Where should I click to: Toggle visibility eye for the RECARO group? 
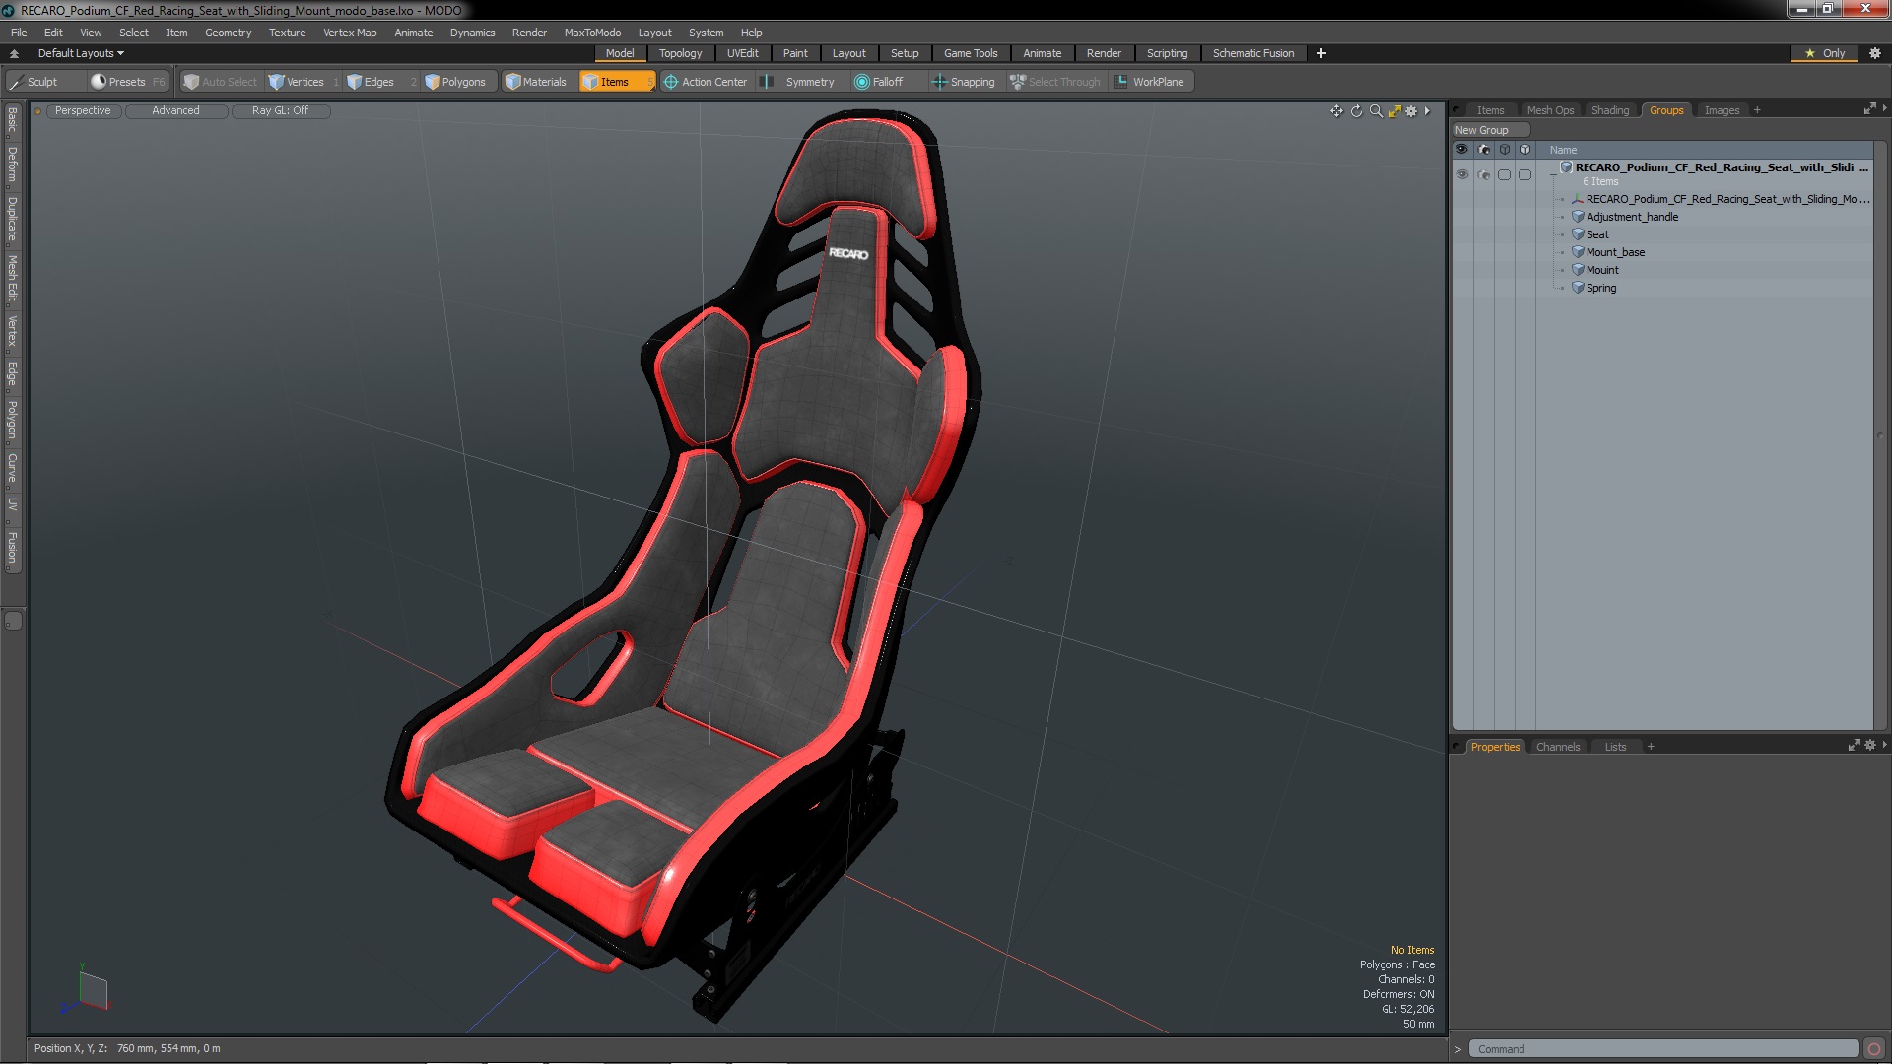coord(1462,174)
